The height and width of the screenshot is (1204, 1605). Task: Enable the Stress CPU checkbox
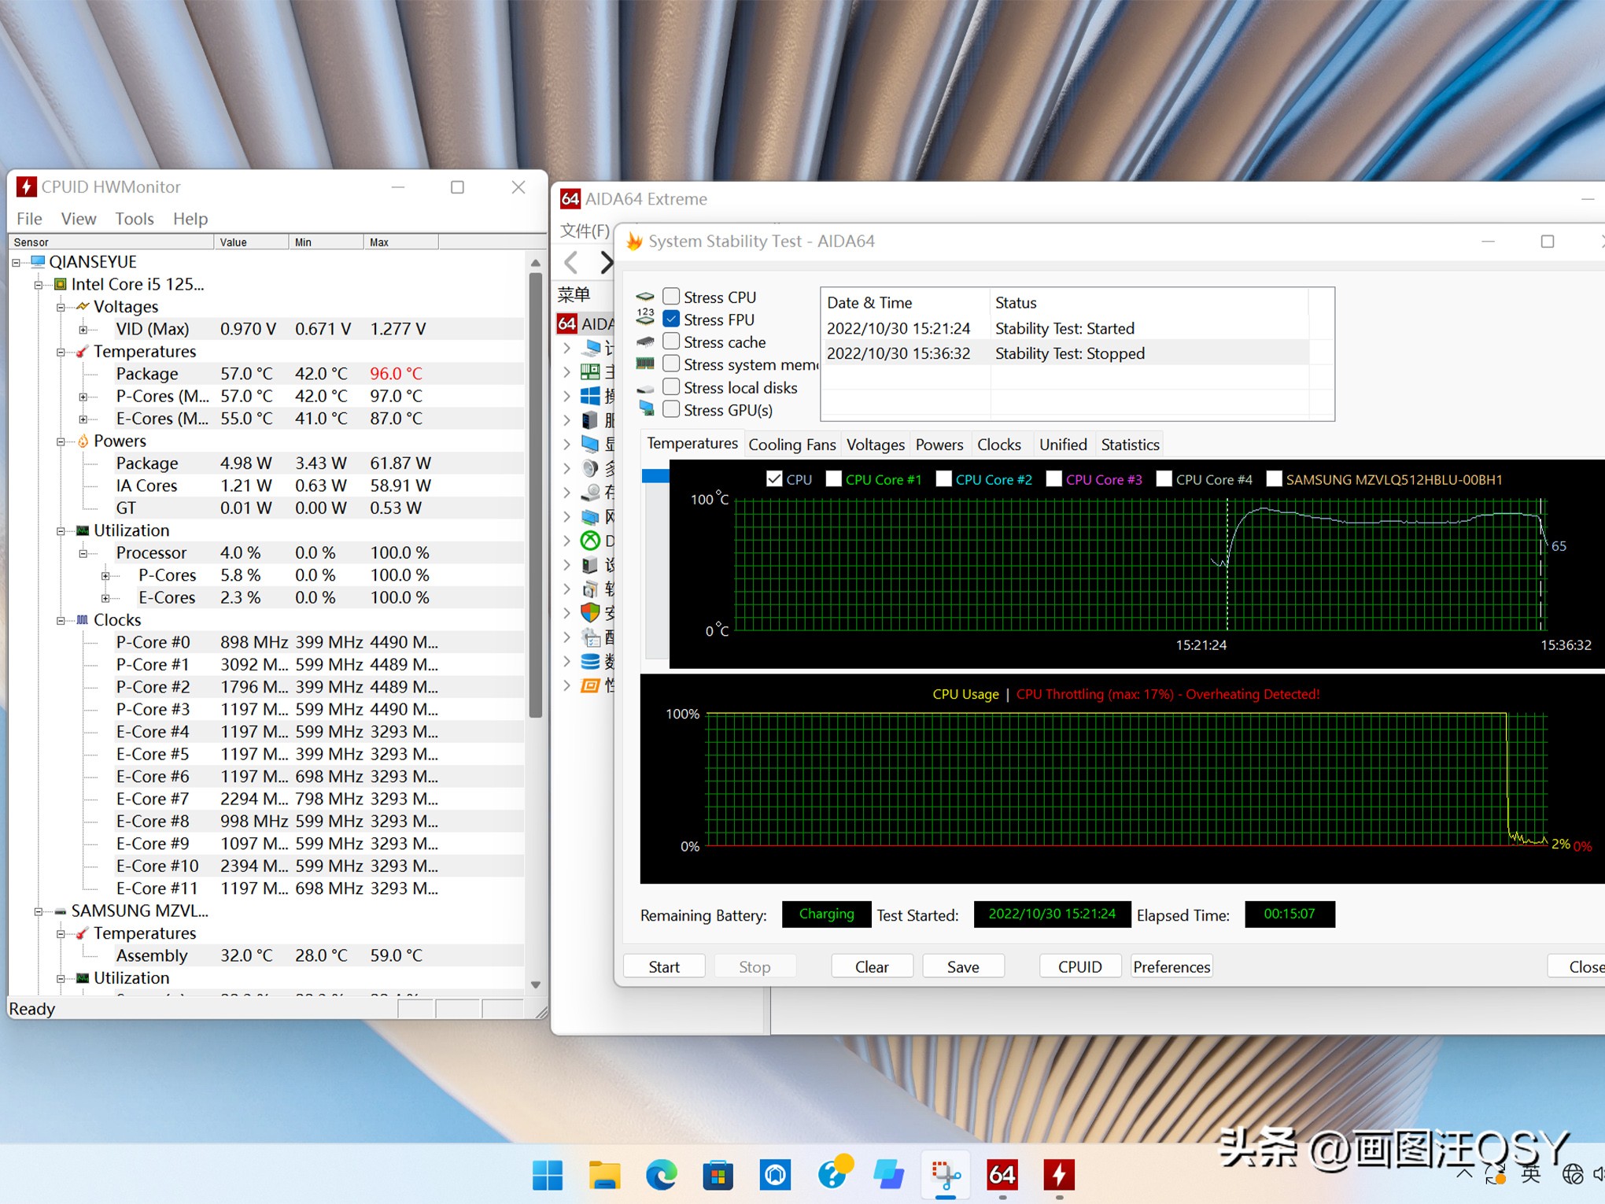pyautogui.click(x=671, y=297)
